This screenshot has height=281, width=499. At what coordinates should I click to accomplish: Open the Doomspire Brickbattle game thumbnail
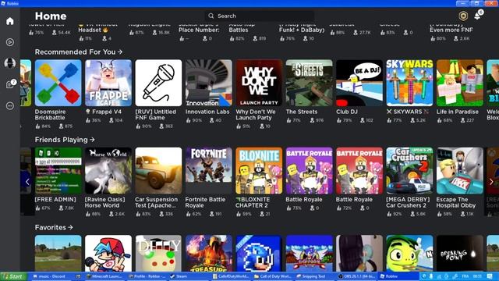(x=58, y=83)
